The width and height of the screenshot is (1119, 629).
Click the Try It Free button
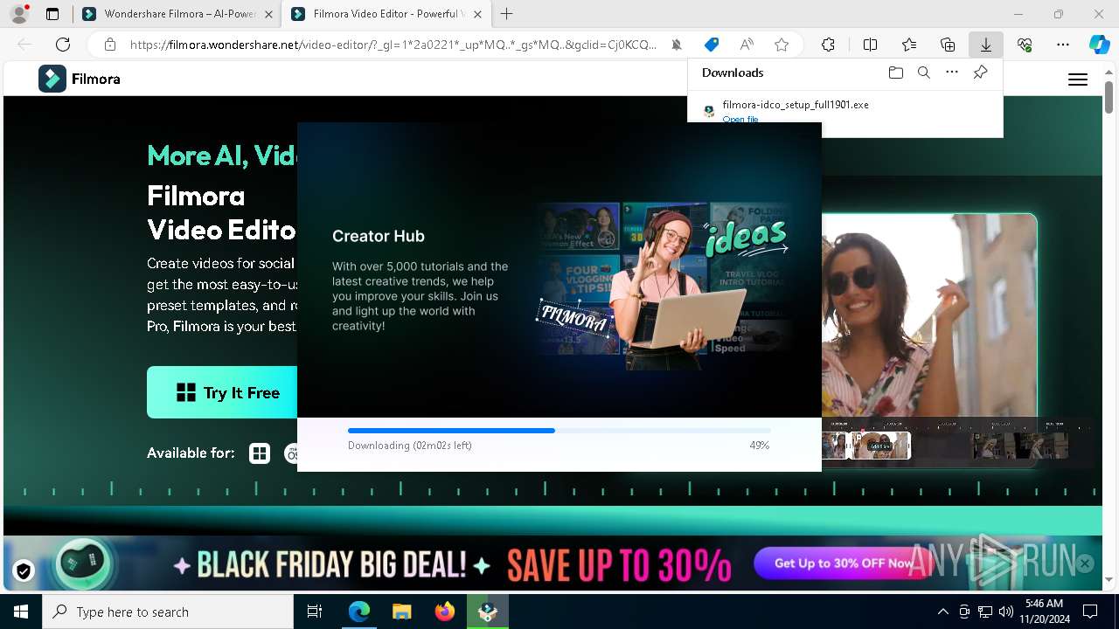(x=228, y=392)
